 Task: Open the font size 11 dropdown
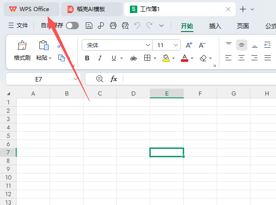175,45
